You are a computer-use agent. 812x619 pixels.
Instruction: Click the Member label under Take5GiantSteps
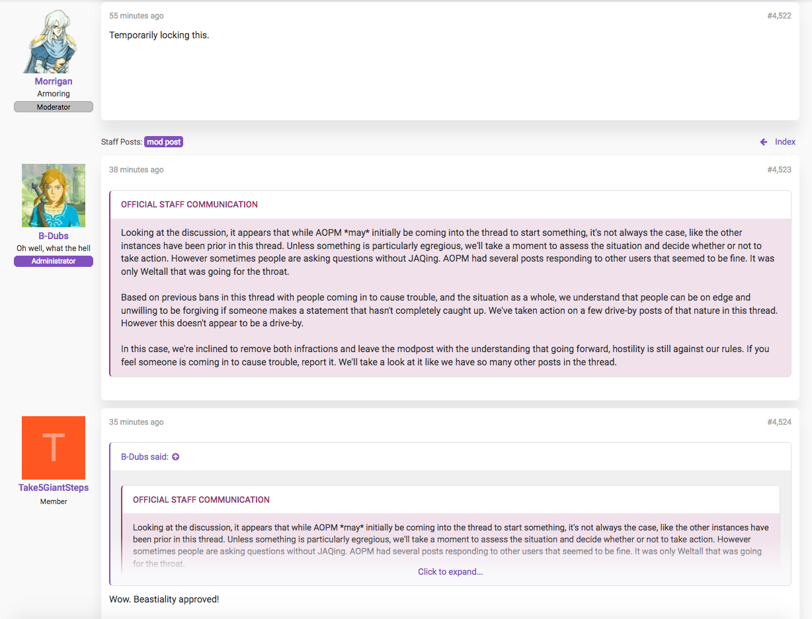[54, 501]
